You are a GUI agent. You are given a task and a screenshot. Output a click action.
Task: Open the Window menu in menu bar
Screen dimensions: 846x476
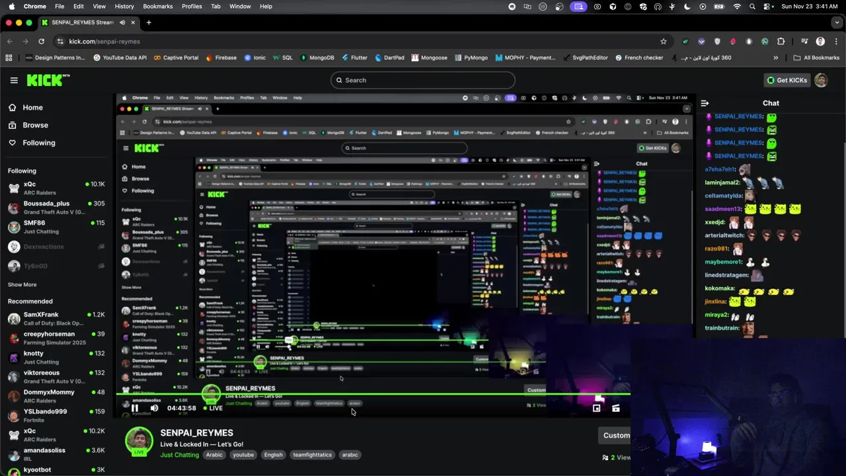240,6
